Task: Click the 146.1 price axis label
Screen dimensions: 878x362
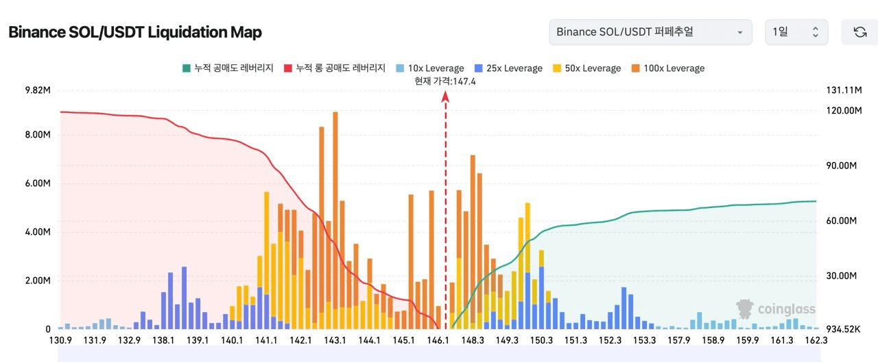Action: pos(438,341)
